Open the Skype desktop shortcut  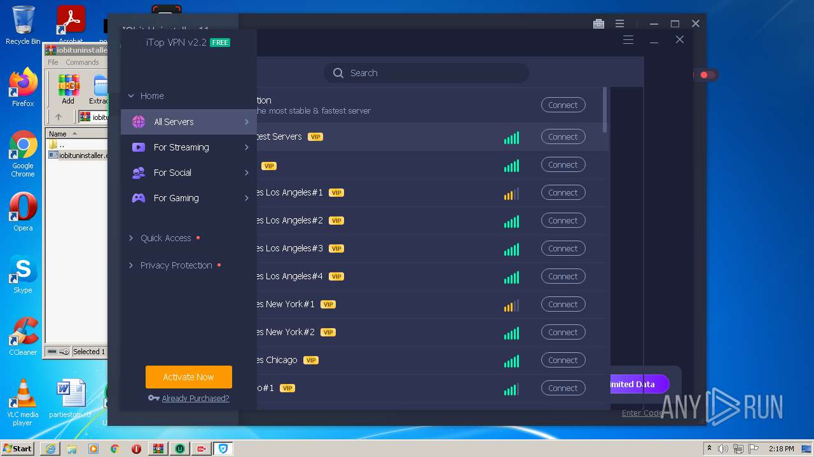(x=23, y=274)
